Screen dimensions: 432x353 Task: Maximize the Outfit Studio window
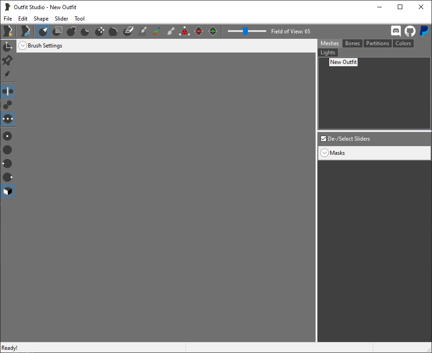tap(400, 7)
